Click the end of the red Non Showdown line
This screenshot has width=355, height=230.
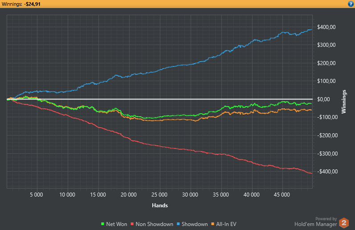311,173
